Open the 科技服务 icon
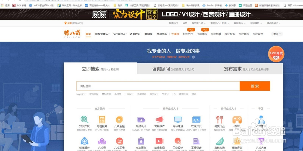 [x=85, y=141]
